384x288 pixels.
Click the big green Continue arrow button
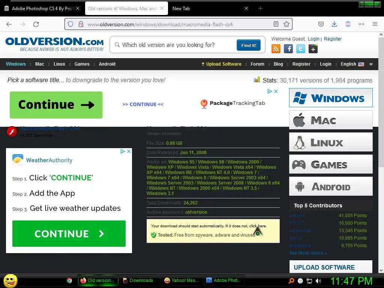[x=56, y=105]
